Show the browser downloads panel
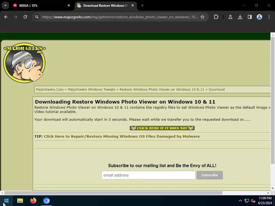The image size is (275, 206). coord(240,17)
